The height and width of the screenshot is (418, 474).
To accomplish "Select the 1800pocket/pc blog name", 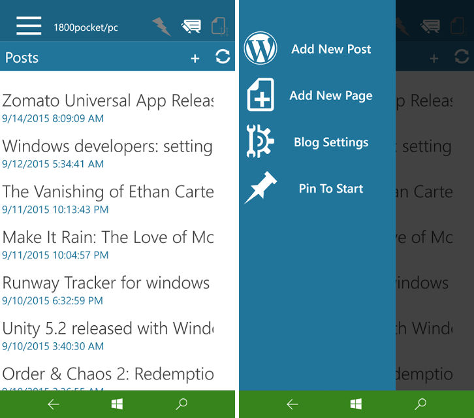I will pyautogui.click(x=86, y=28).
